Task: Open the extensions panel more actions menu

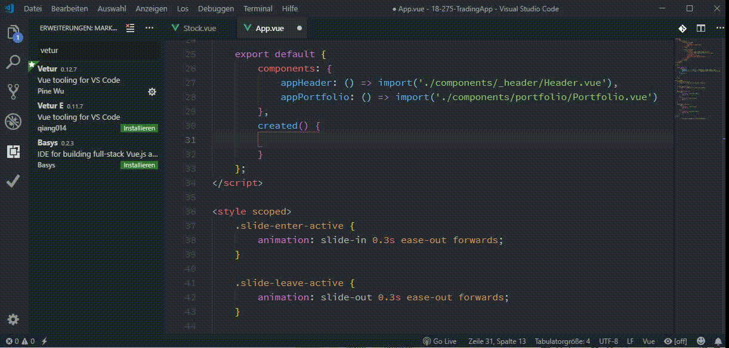Action: pos(149,28)
